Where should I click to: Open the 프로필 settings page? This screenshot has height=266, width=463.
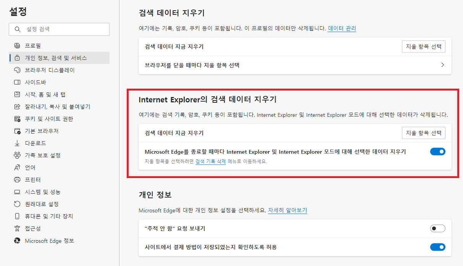tap(59, 46)
